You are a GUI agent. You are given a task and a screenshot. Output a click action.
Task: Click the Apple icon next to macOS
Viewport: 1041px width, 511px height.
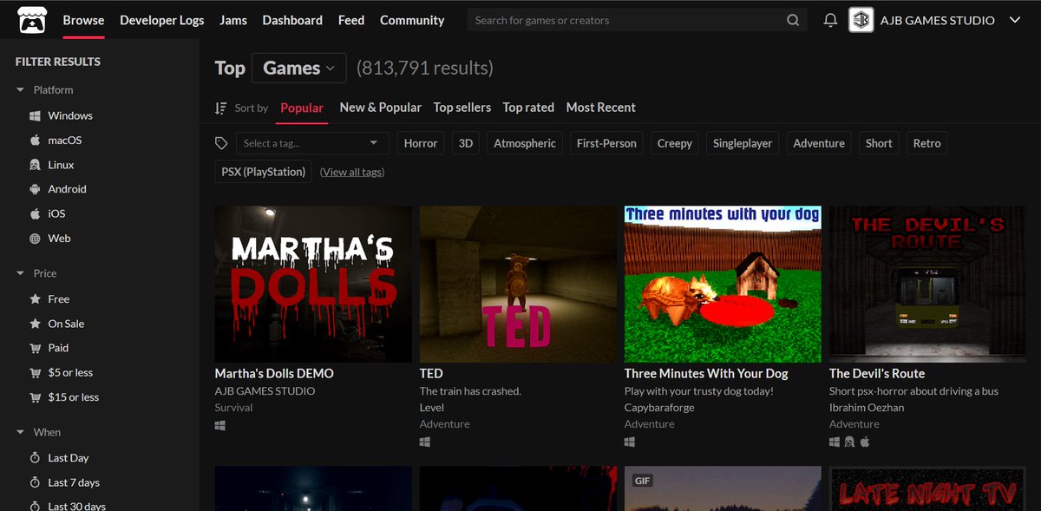(x=35, y=140)
